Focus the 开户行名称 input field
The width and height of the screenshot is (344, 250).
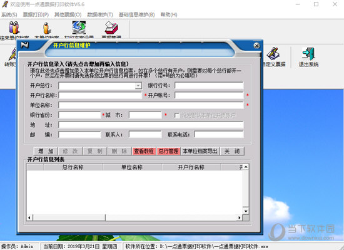pyautogui.click(x=100, y=95)
